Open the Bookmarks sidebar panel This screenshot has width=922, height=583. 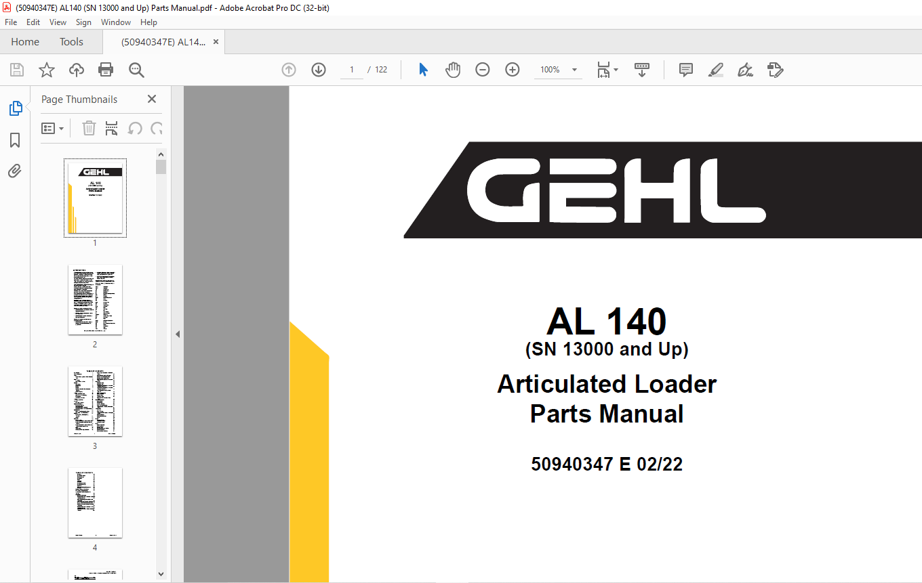click(x=15, y=140)
